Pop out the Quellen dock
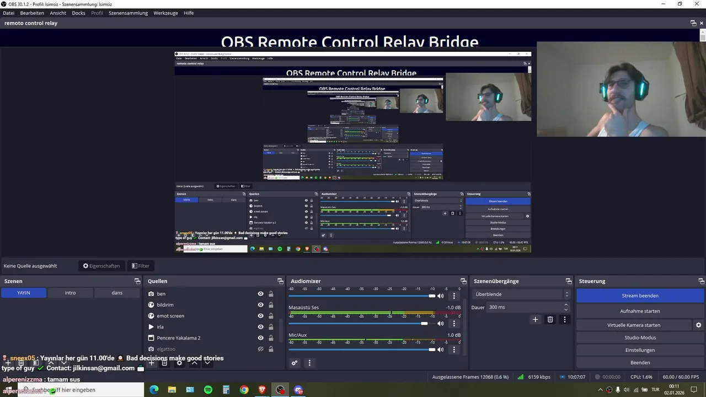This screenshot has height=397, width=706. click(x=280, y=281)
